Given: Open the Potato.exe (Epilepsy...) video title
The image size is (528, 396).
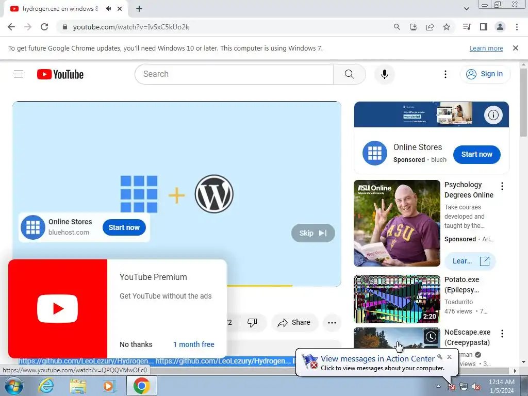Looking at the screenshot, I should pos(461,285).
